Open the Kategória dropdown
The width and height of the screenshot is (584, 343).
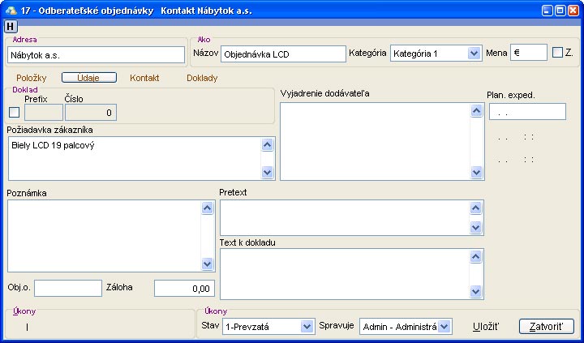point(474,54)
